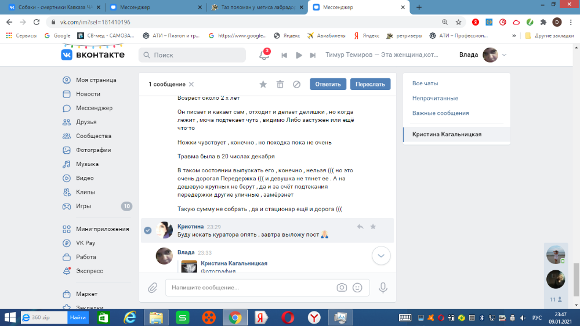Viewport: 580px width, 326px height.
Task: Star Кристина's 23:29 message
Action: point(373,226)
